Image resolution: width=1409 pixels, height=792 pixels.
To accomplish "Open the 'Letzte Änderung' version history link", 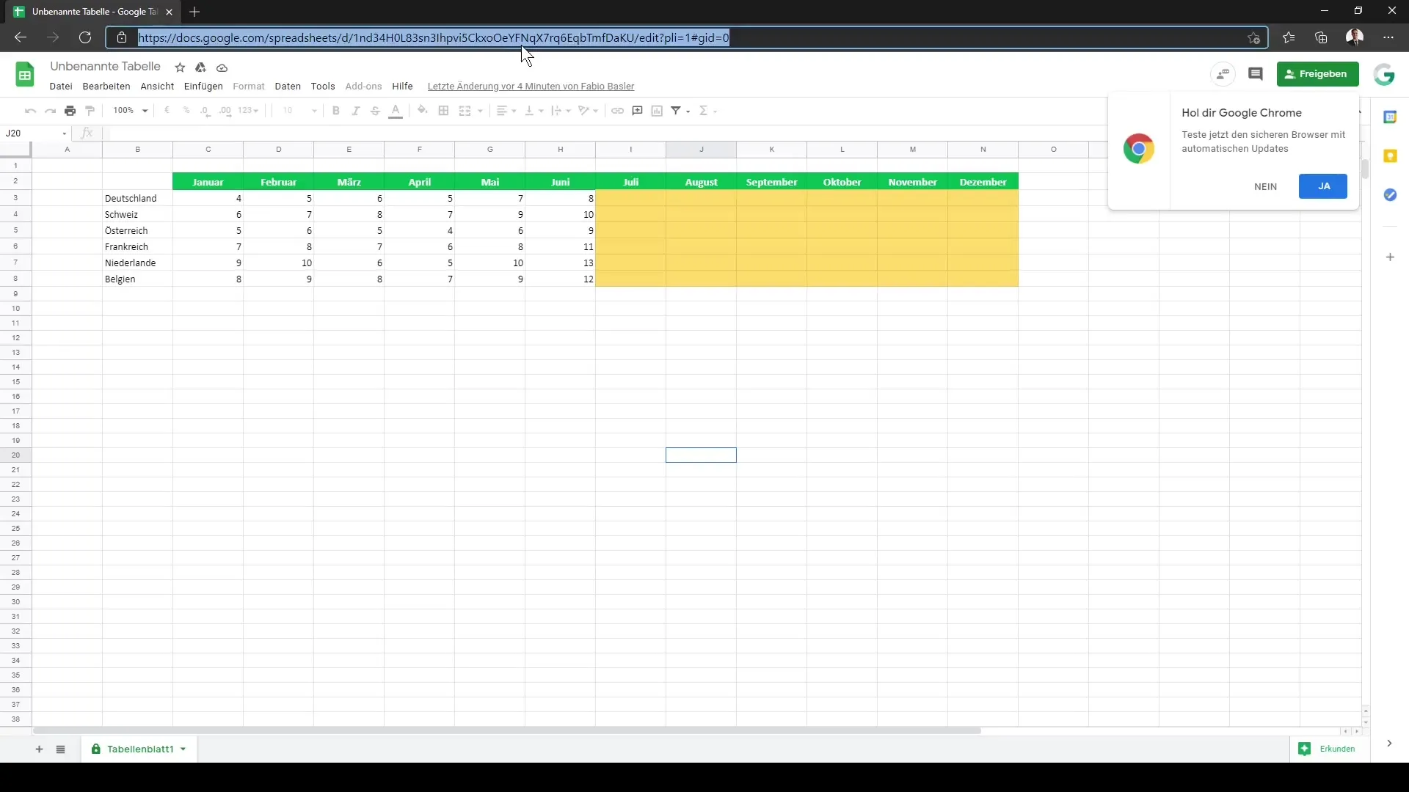I will coord(531,87).
